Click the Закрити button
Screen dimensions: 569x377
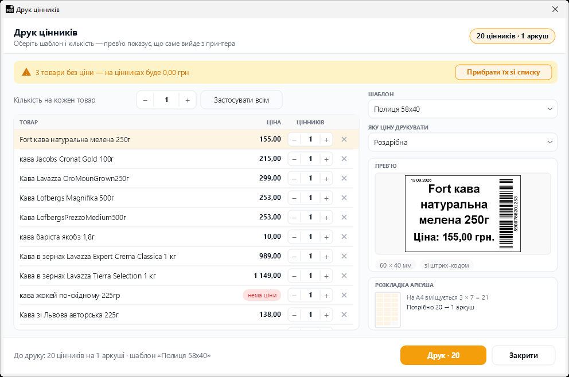523,355
